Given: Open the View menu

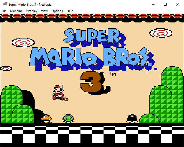Looking at the screenshot, I should (x=44, y=11).
